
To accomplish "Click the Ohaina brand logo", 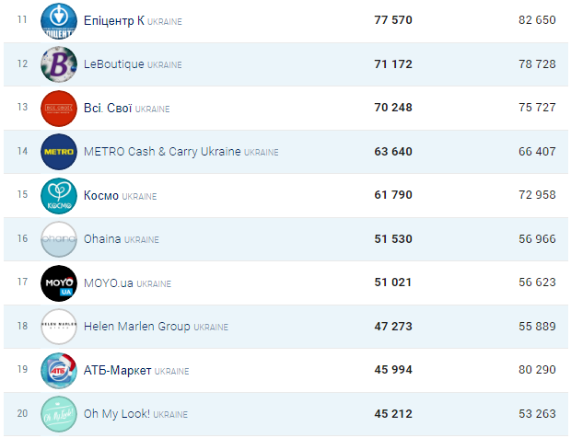I will pos(59,239).
